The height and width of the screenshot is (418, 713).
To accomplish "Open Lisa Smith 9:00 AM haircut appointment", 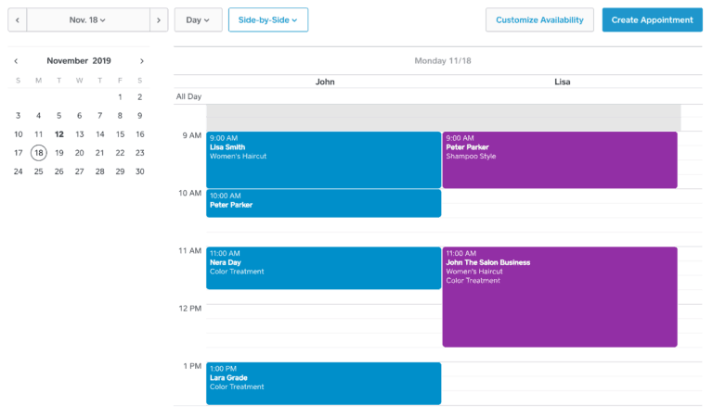I will (323, 159).
